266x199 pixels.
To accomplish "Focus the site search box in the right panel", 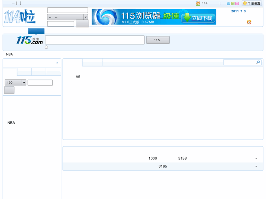I will pyautogui.click(x=242, y=62).
